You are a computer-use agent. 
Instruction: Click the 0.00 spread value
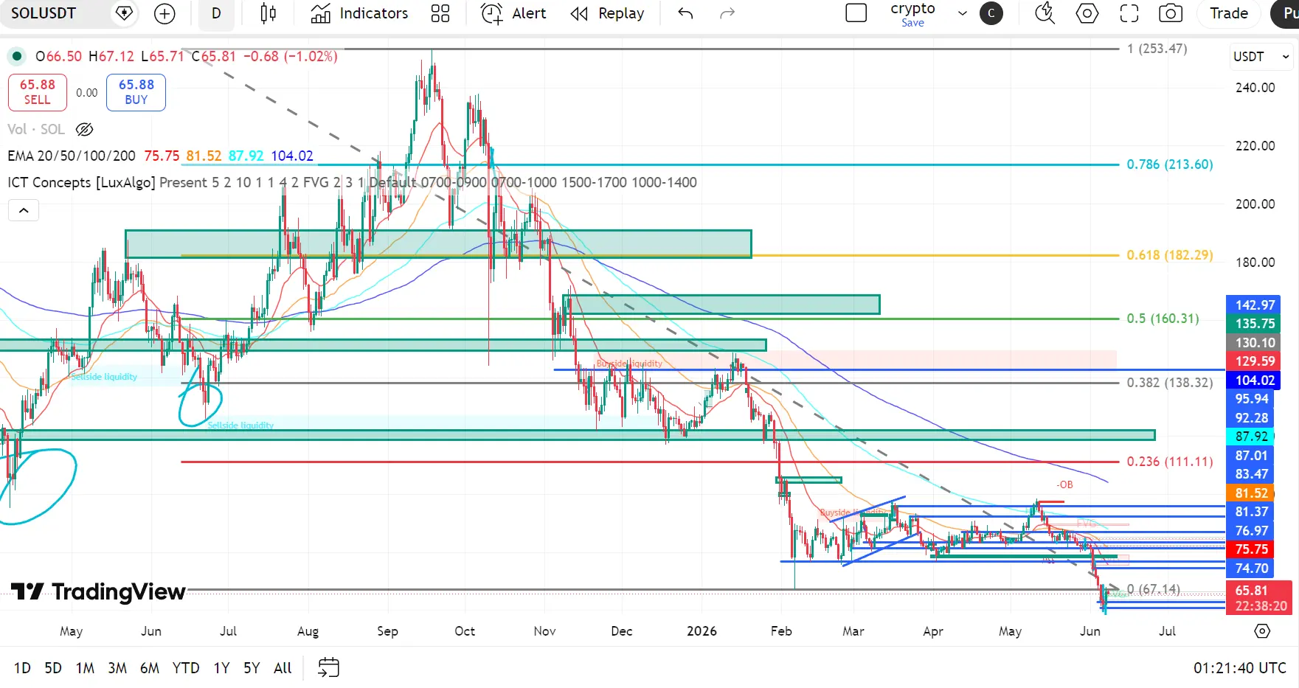click(x=86, y=93)
